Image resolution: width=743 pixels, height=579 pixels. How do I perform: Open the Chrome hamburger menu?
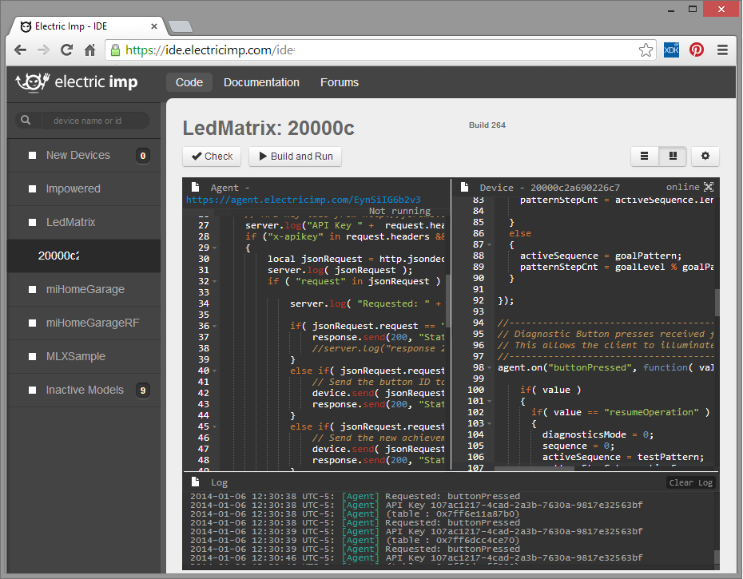(722, 50)
